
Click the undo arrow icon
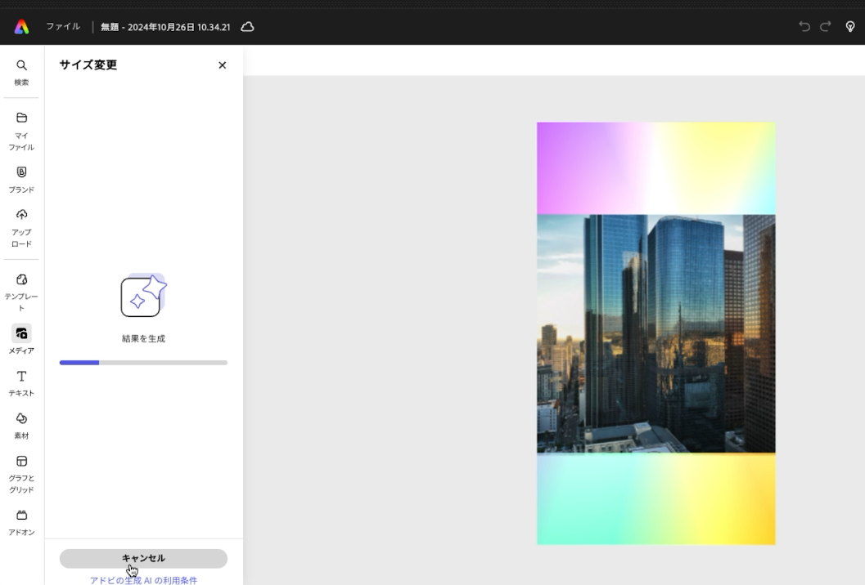click(804, 27)
